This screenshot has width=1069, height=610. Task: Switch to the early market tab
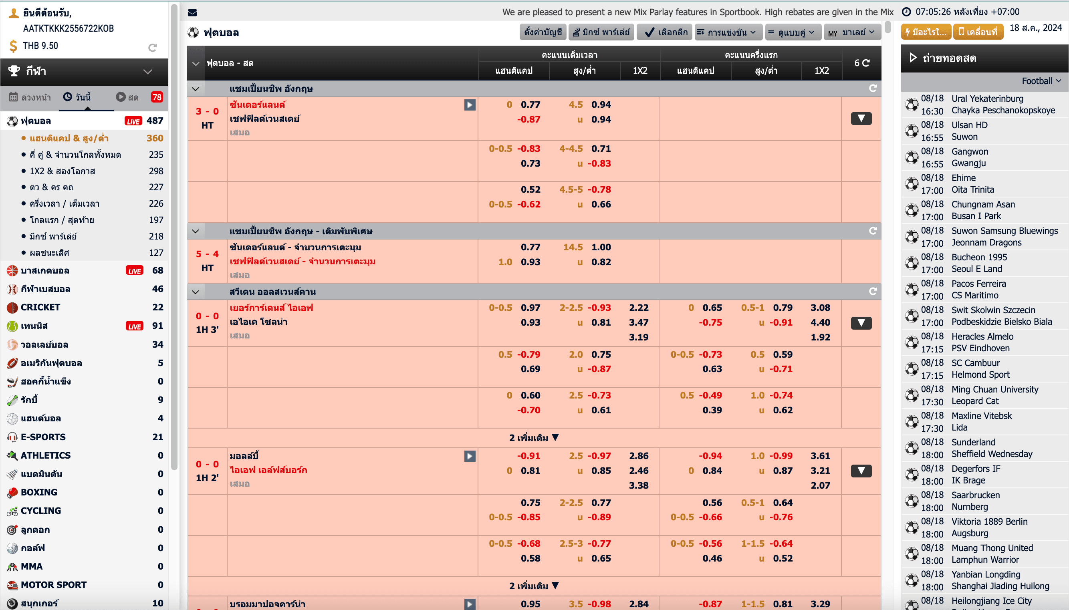pos(30,97)
